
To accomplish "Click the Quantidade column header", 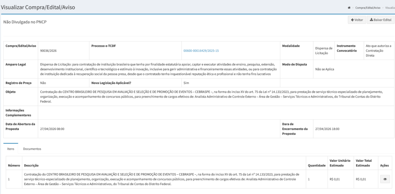I will (317, 166).
